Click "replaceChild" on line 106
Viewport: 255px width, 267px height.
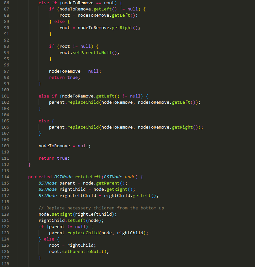point(83,127)
